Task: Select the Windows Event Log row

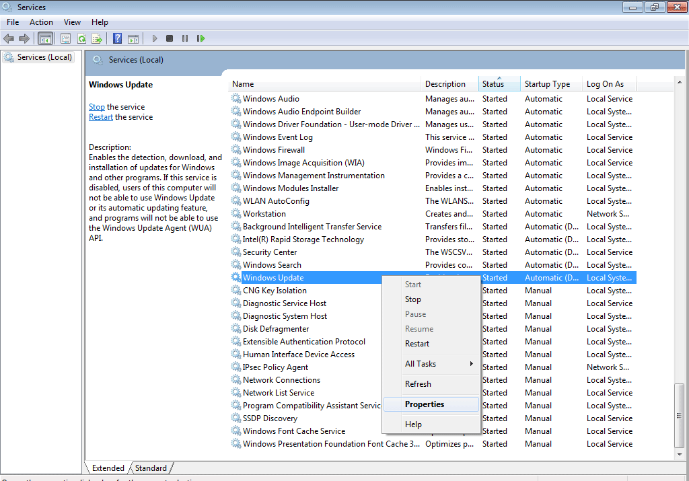Action: (433, 137)
